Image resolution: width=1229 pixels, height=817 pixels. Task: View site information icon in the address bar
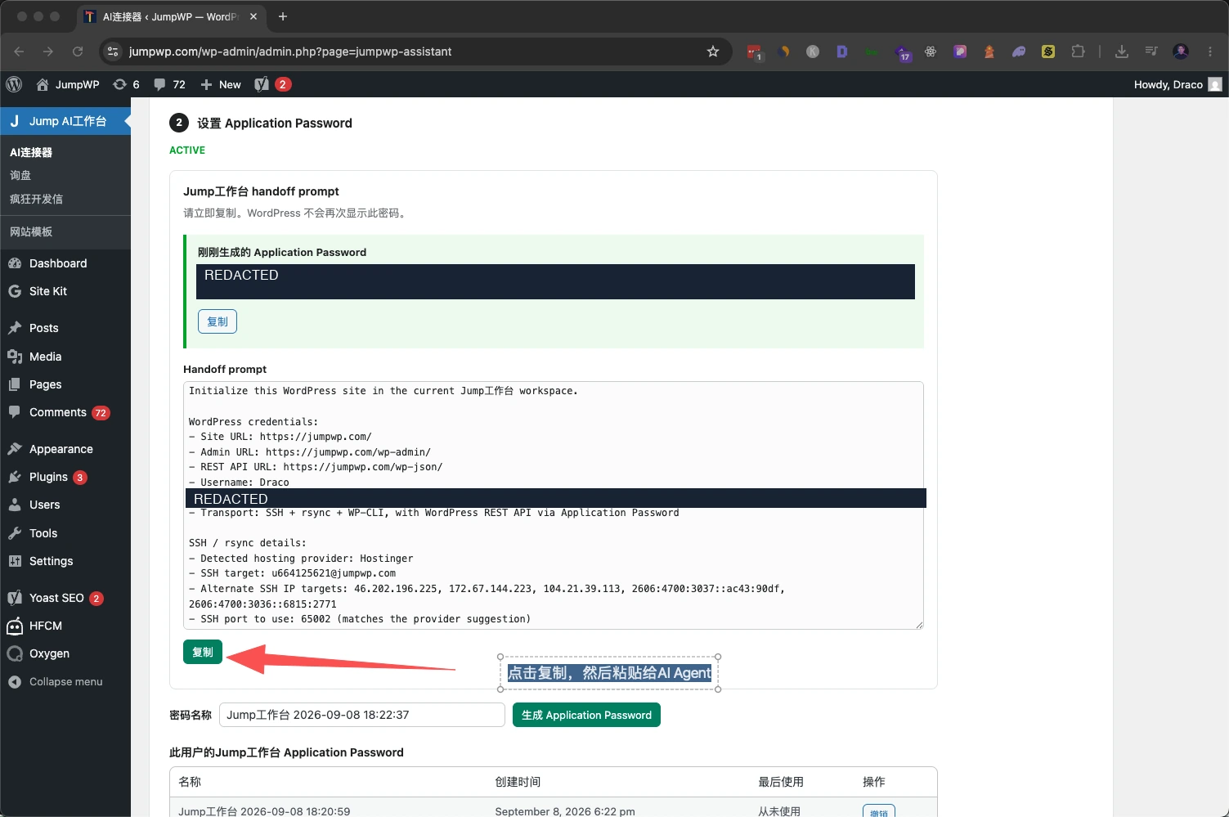point(113,52)
